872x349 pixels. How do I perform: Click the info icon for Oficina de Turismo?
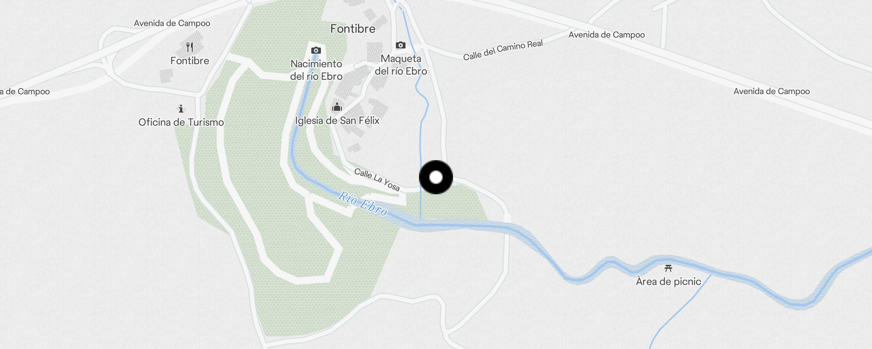tap(181, 109)
